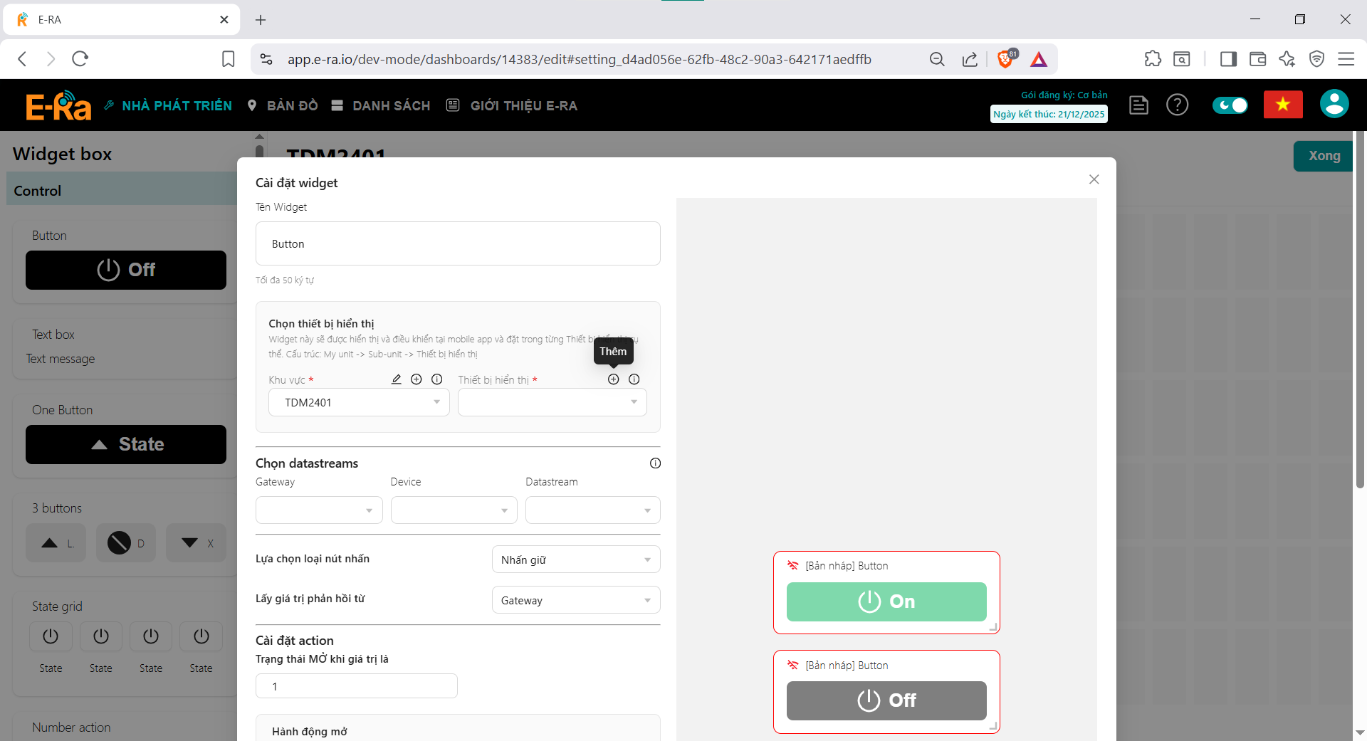Click the edit pencil icon beside Khu vực
Viewport: 1367px width, 741px height.
tap(397, 379)
